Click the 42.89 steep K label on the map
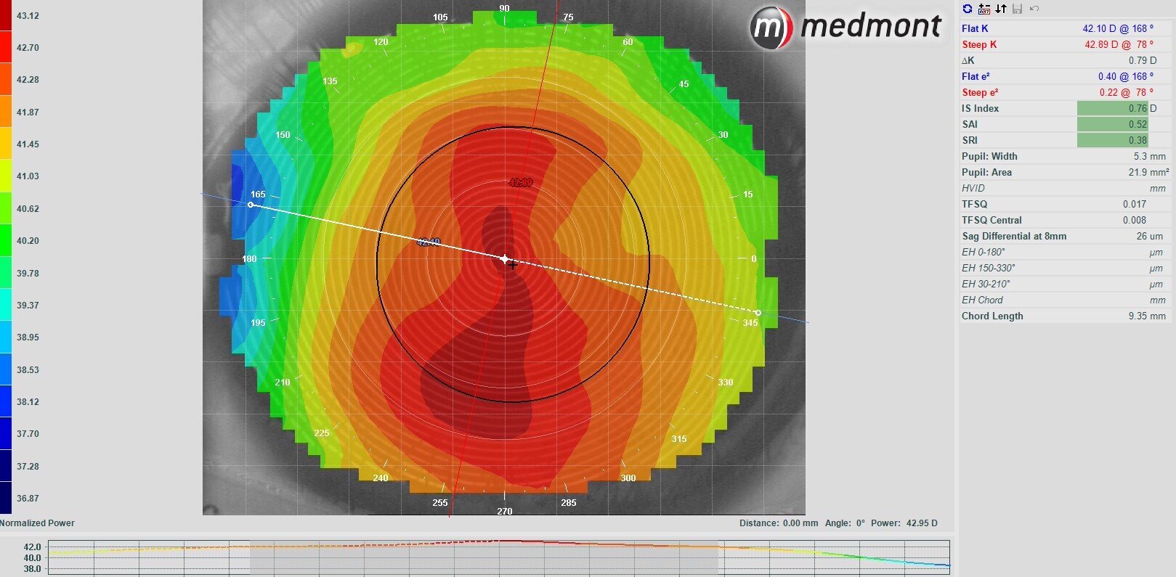 521,182
